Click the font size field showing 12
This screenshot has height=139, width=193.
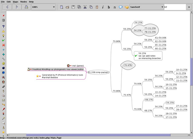[x=175, y=7]
